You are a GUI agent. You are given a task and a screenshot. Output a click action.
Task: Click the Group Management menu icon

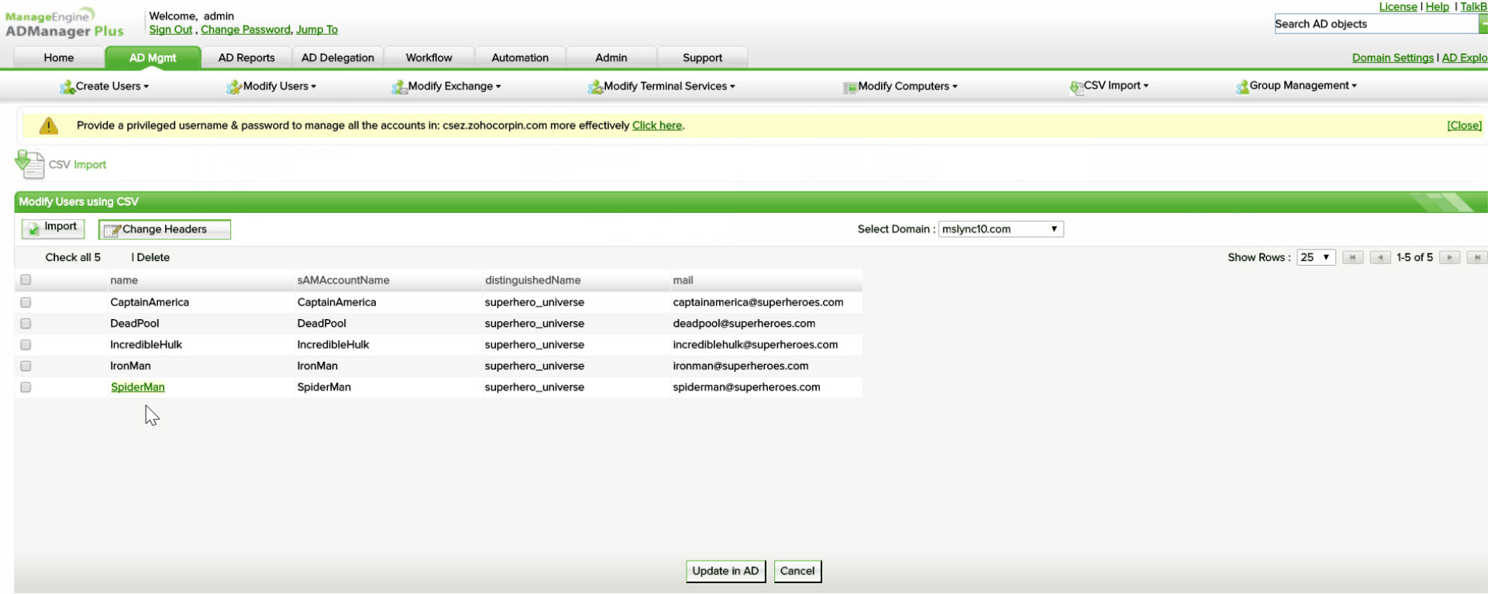tap(1242, 88)
